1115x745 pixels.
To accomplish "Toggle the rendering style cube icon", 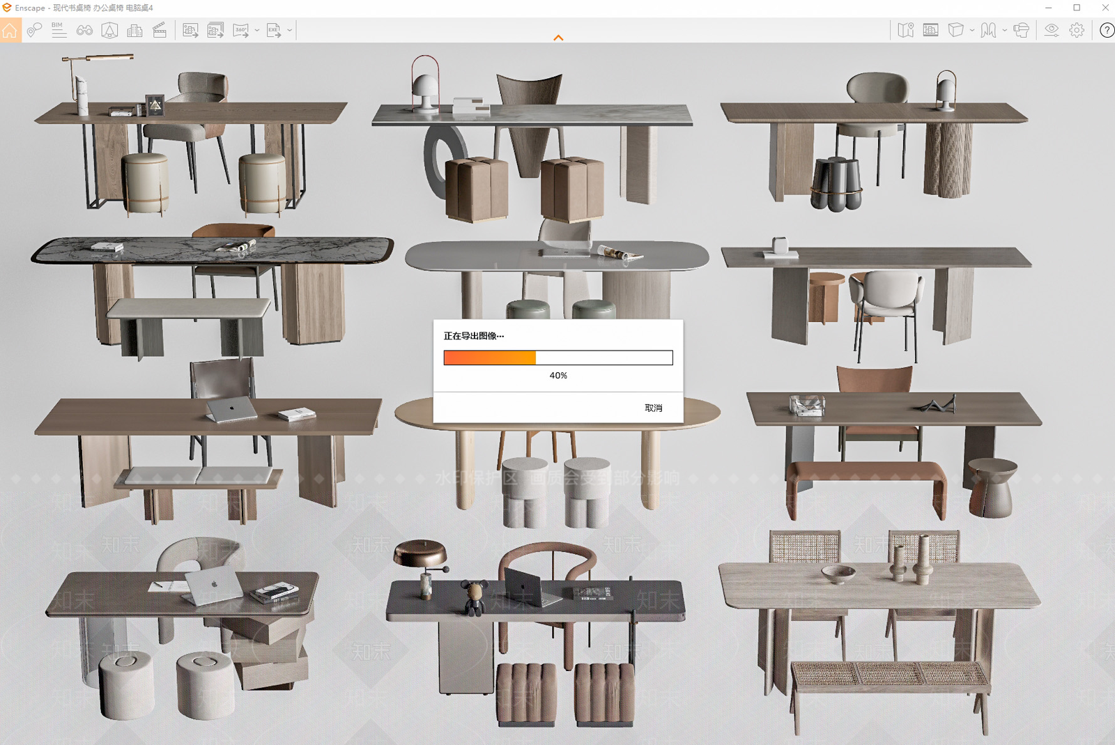I will 956,30.
